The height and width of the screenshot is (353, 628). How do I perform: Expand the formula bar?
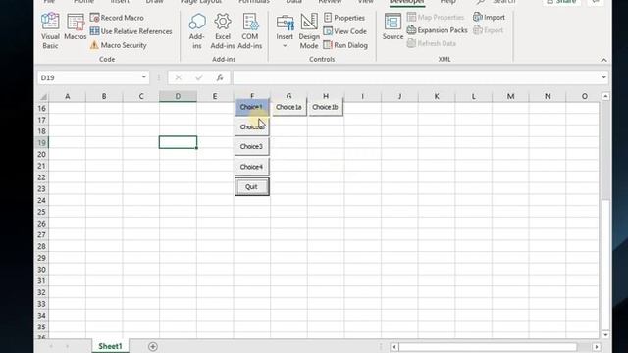[x=604, y=77]
